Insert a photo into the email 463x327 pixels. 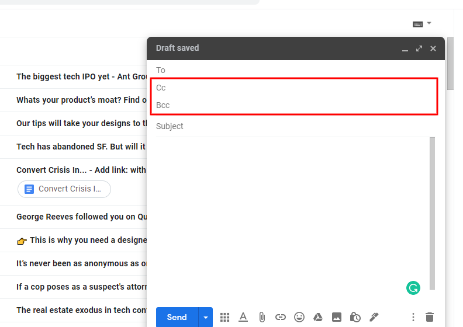337,317
